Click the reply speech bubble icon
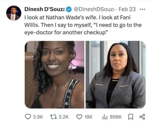The height and width of the screenshot is (122, 152). [x=28, y=117]
